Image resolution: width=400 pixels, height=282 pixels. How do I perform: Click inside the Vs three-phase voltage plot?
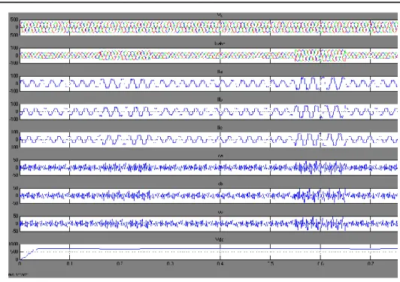pos(209,28)
